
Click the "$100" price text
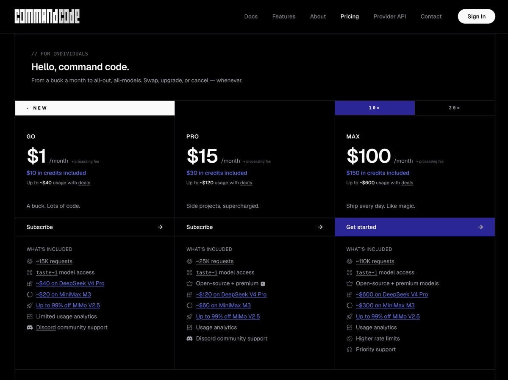[x=369, y=156]
